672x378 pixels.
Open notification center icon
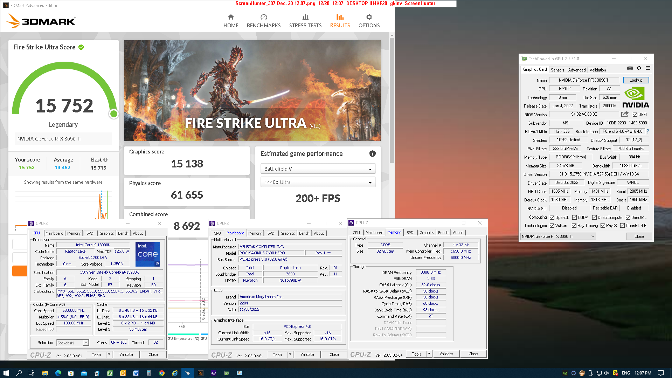[661, 373]
